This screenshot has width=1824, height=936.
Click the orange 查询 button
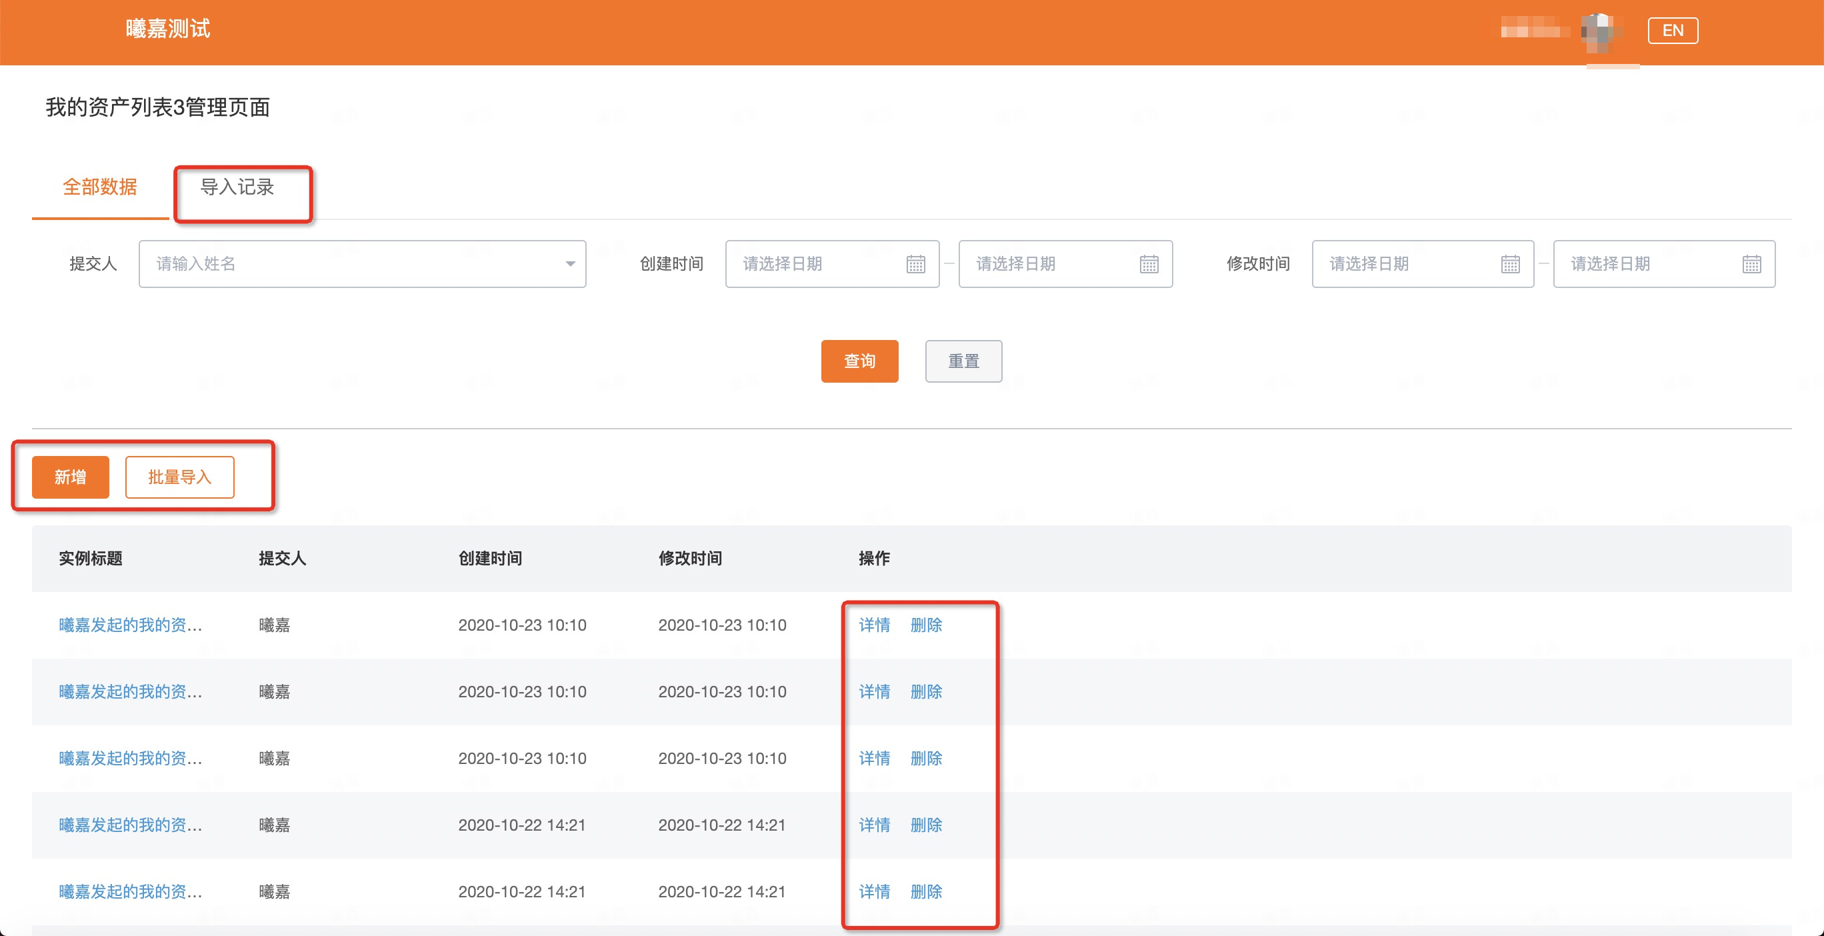click(859, 361)
